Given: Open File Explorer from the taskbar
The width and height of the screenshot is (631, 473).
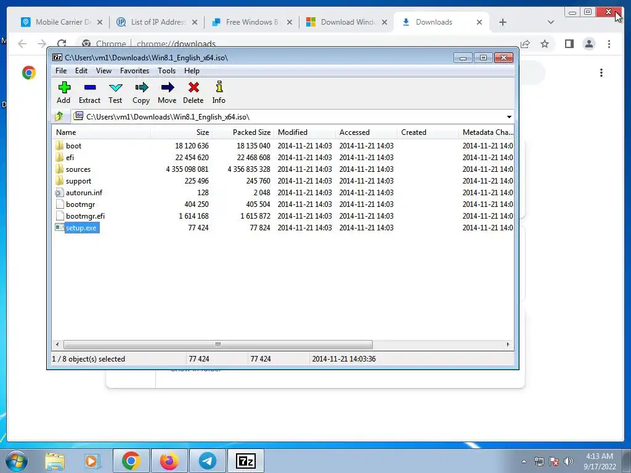Looking at the screenshot, I should (x=55, y=461).
